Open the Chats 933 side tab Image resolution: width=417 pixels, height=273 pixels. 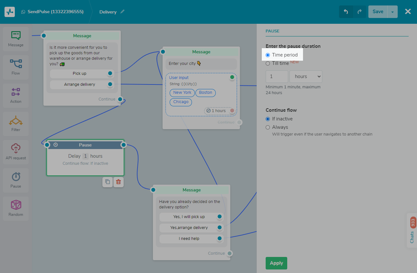point(412,230)
